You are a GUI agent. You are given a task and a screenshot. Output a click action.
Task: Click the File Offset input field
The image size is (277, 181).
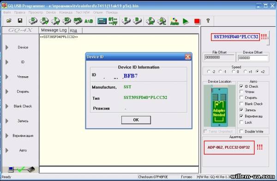pyautogui.click(x=219, y=57)
